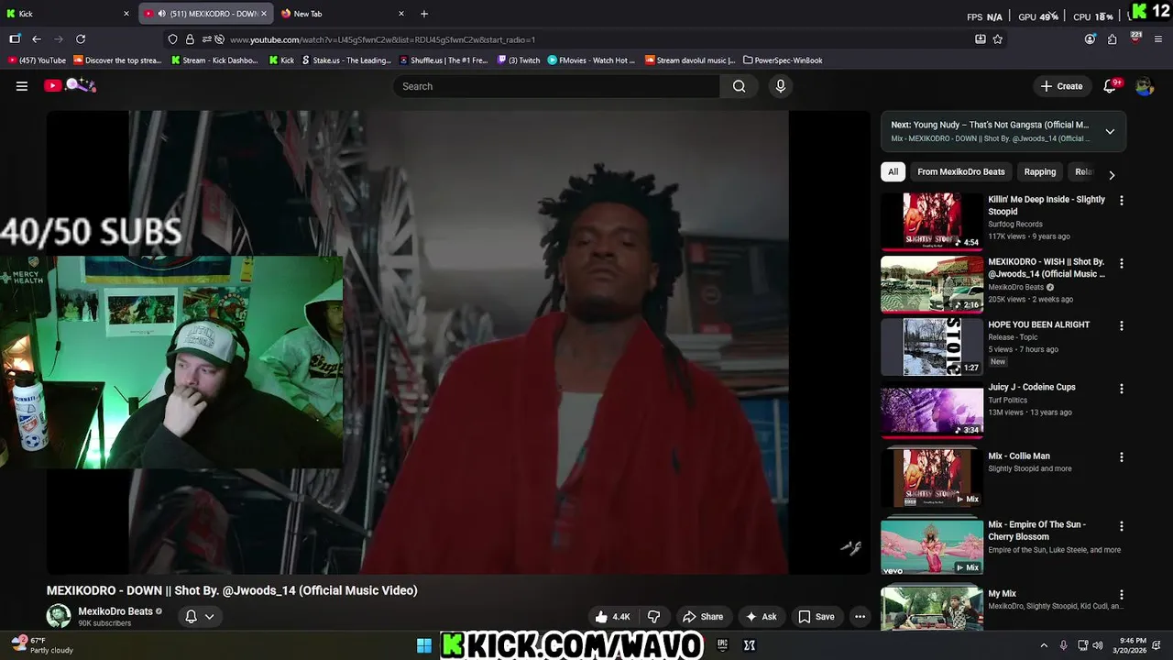Show site security lock info
1173x660 pixels.
pos(190,39)
